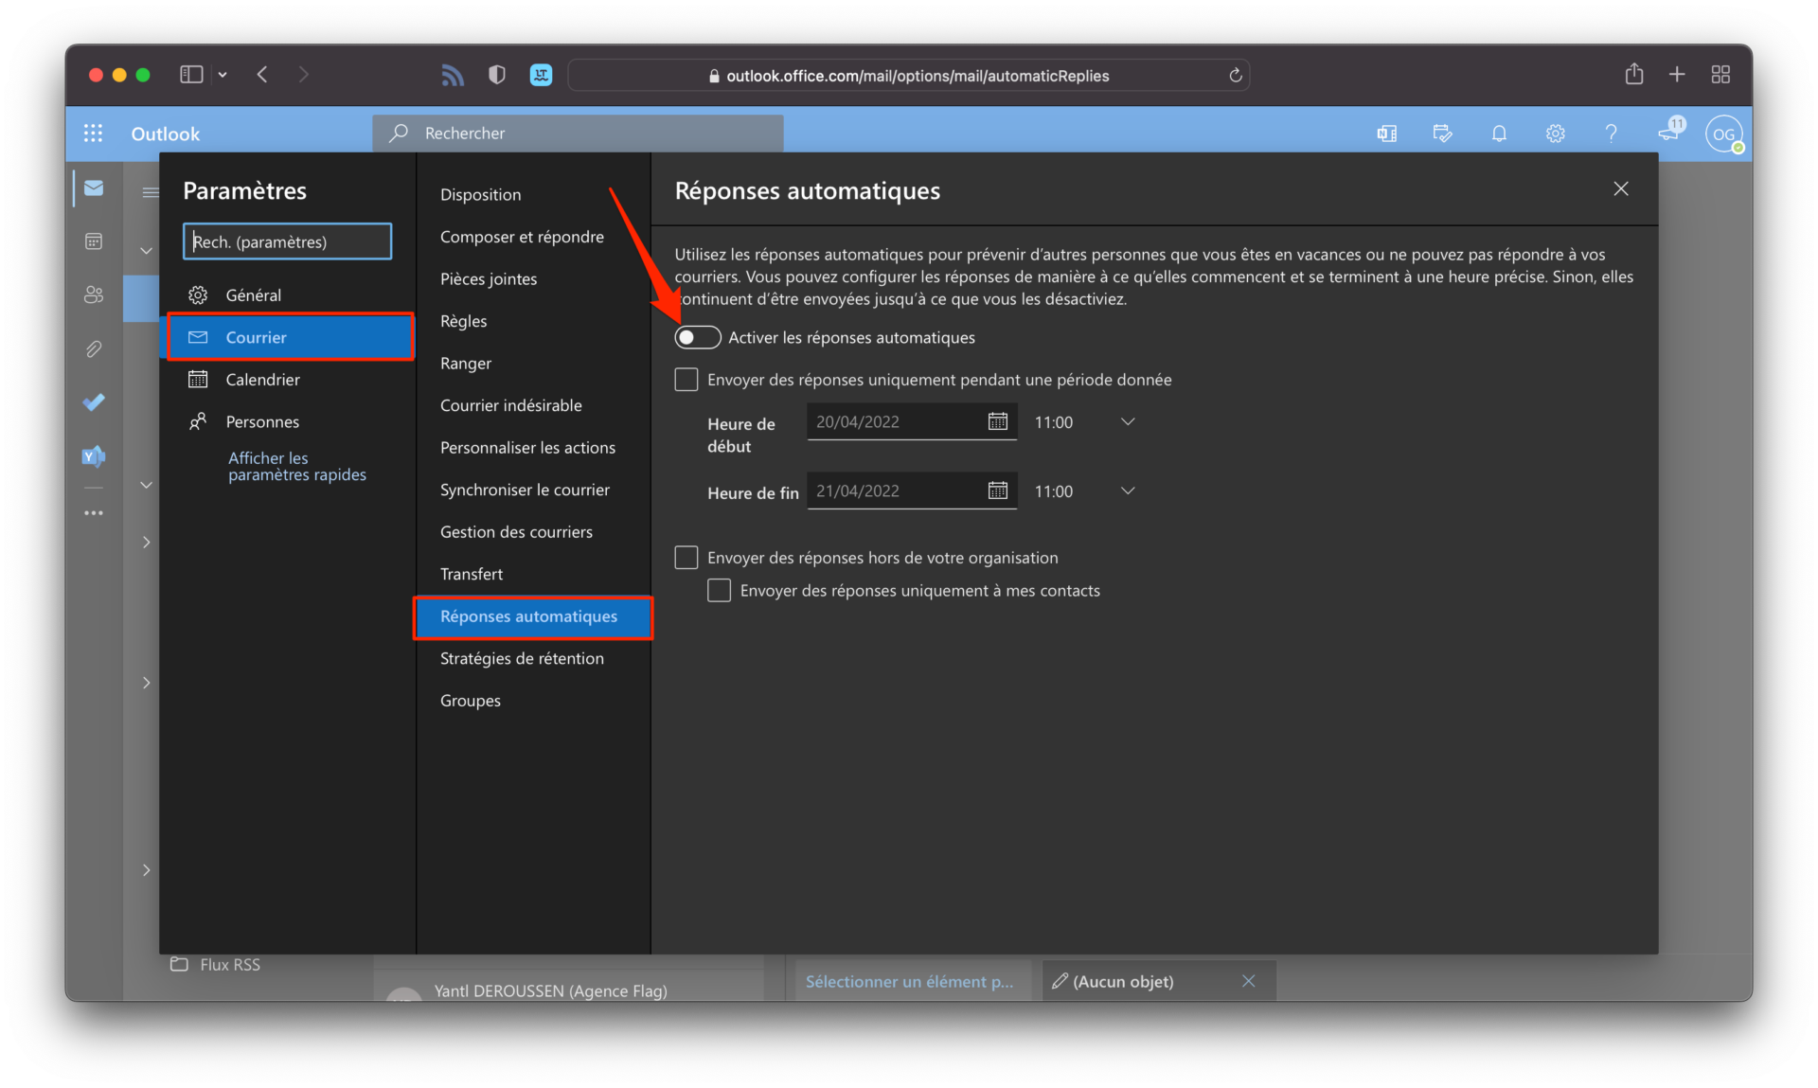
Task: Open the OG account avatar
Action: click(x=1724, y=134)
